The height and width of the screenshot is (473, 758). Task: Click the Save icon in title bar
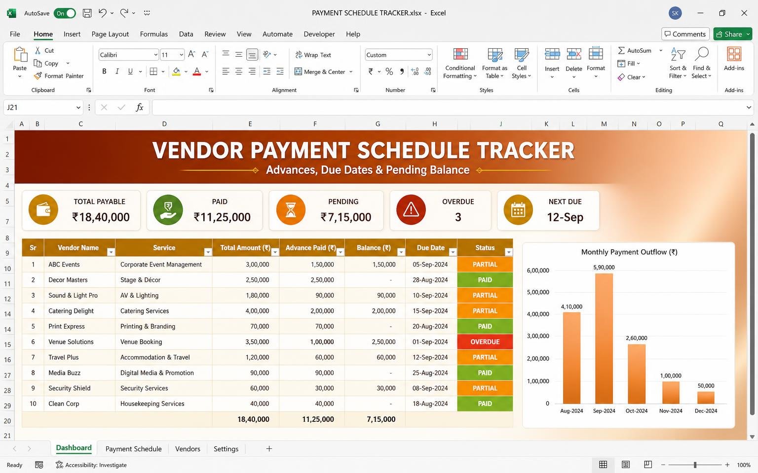tap(87, 13)
